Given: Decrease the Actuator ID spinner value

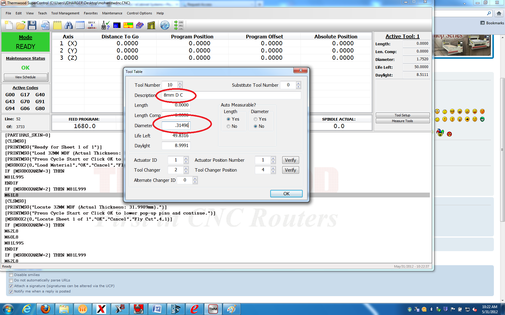Looking at the screenshot, I should [x=186, y=162].
